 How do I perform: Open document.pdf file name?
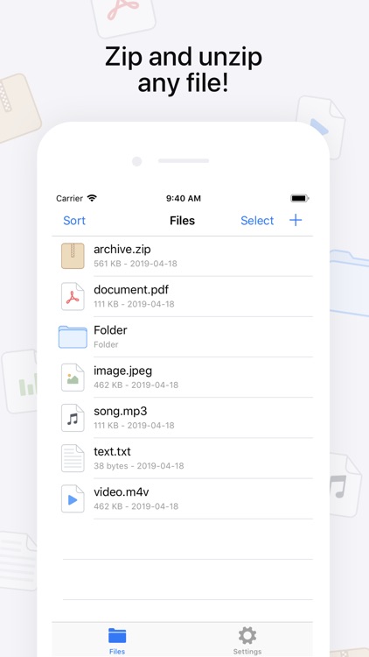(x=131, y=290)
